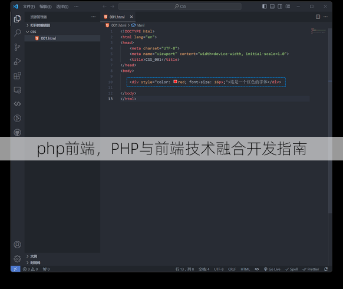Click Spell in status bar
This screenshot has height=289, width=343.
pos(291,269)
